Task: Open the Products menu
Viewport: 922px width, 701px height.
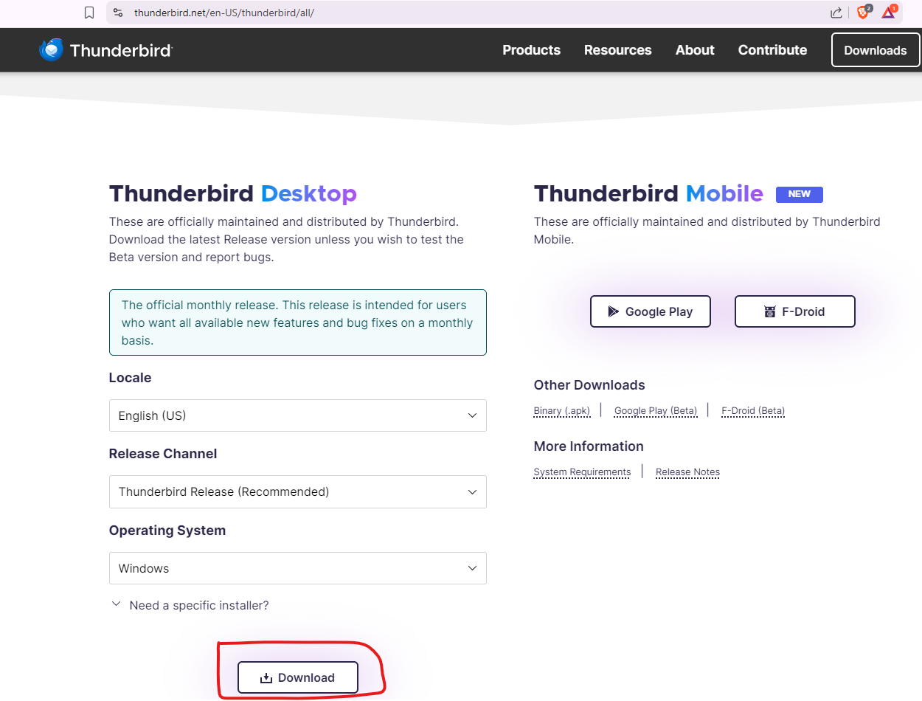Action: click(x=531, y=50)
